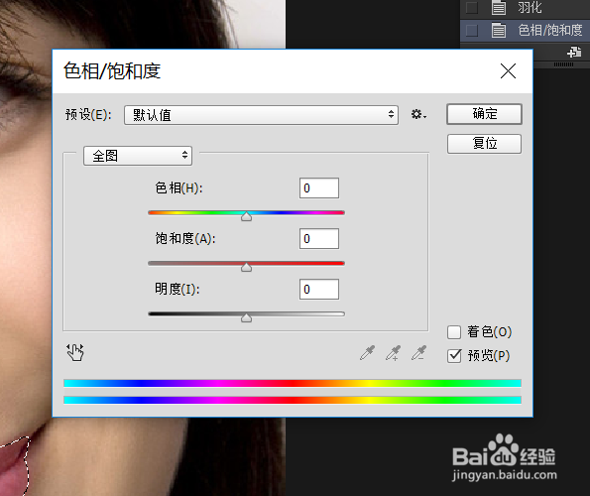Uncheck the 预览 preview checkbox
Screen dimensions: 590x496
point(454,355)
